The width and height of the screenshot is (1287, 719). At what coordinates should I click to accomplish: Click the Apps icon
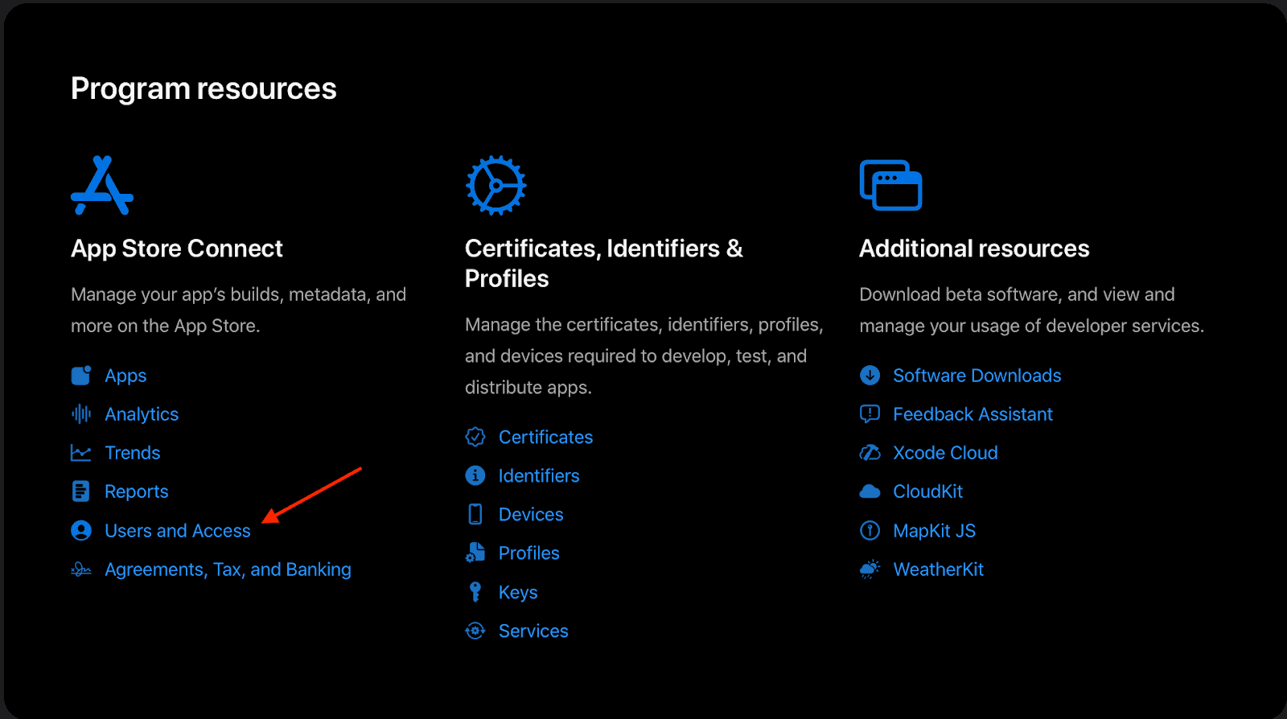click(81, 376)
